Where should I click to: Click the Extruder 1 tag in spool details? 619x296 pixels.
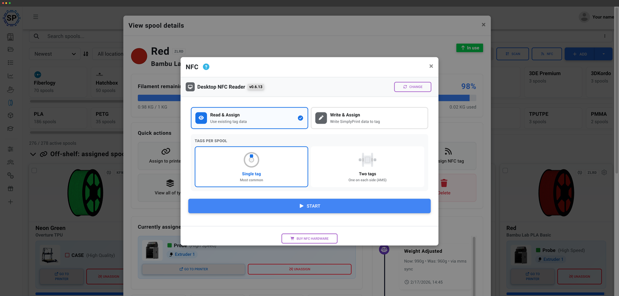182,255
